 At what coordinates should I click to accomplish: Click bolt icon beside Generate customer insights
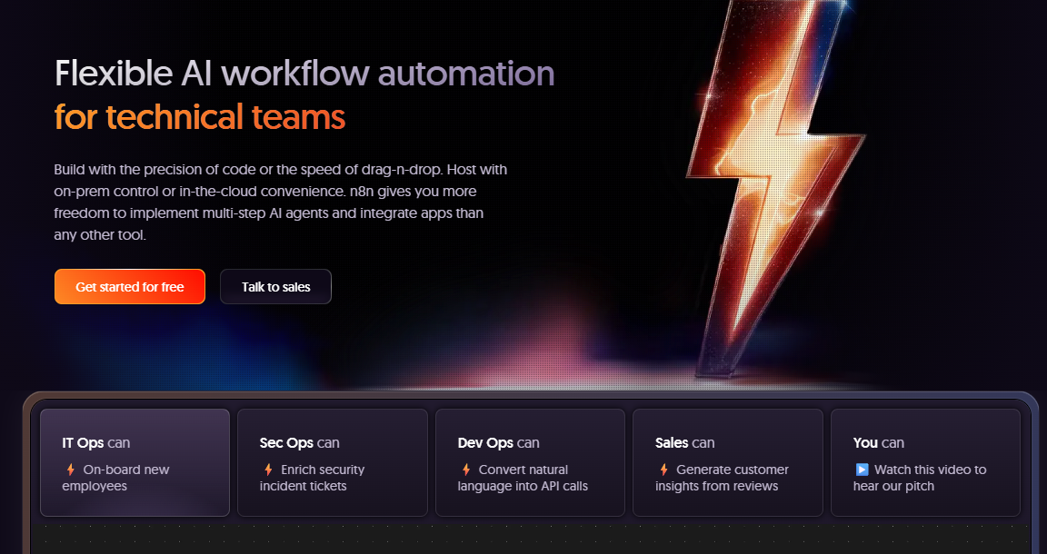click(663, 470)
